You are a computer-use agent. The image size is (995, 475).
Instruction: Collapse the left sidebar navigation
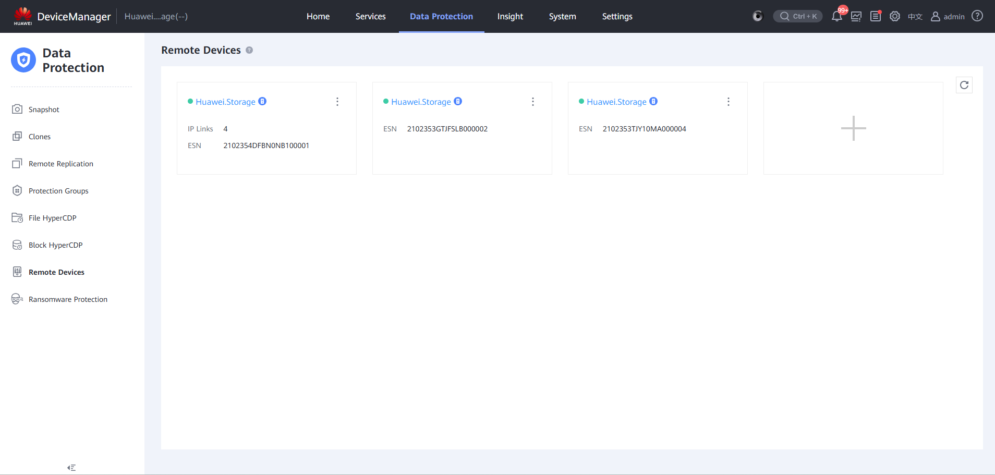tap(71, 468)
